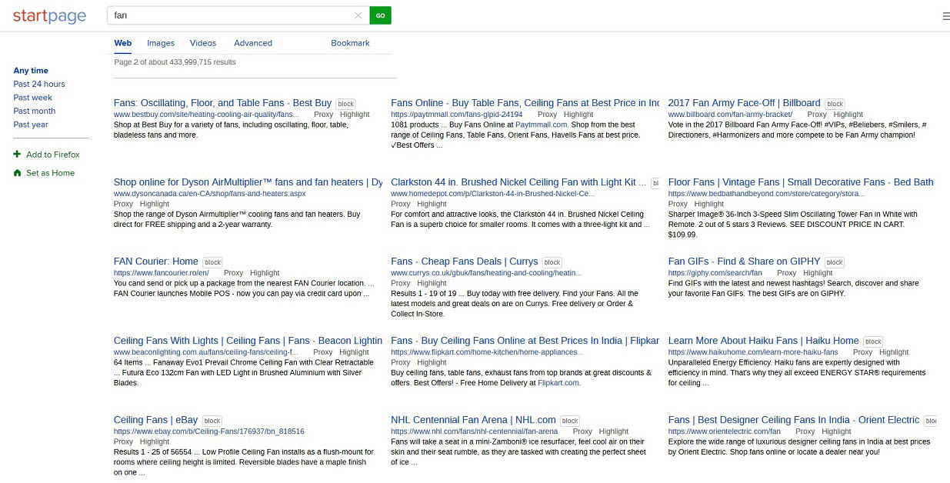Open Proxy link under Ceiling Fans eBay result
The width and height of the screenshot is (950, 483).
[123, 442]
